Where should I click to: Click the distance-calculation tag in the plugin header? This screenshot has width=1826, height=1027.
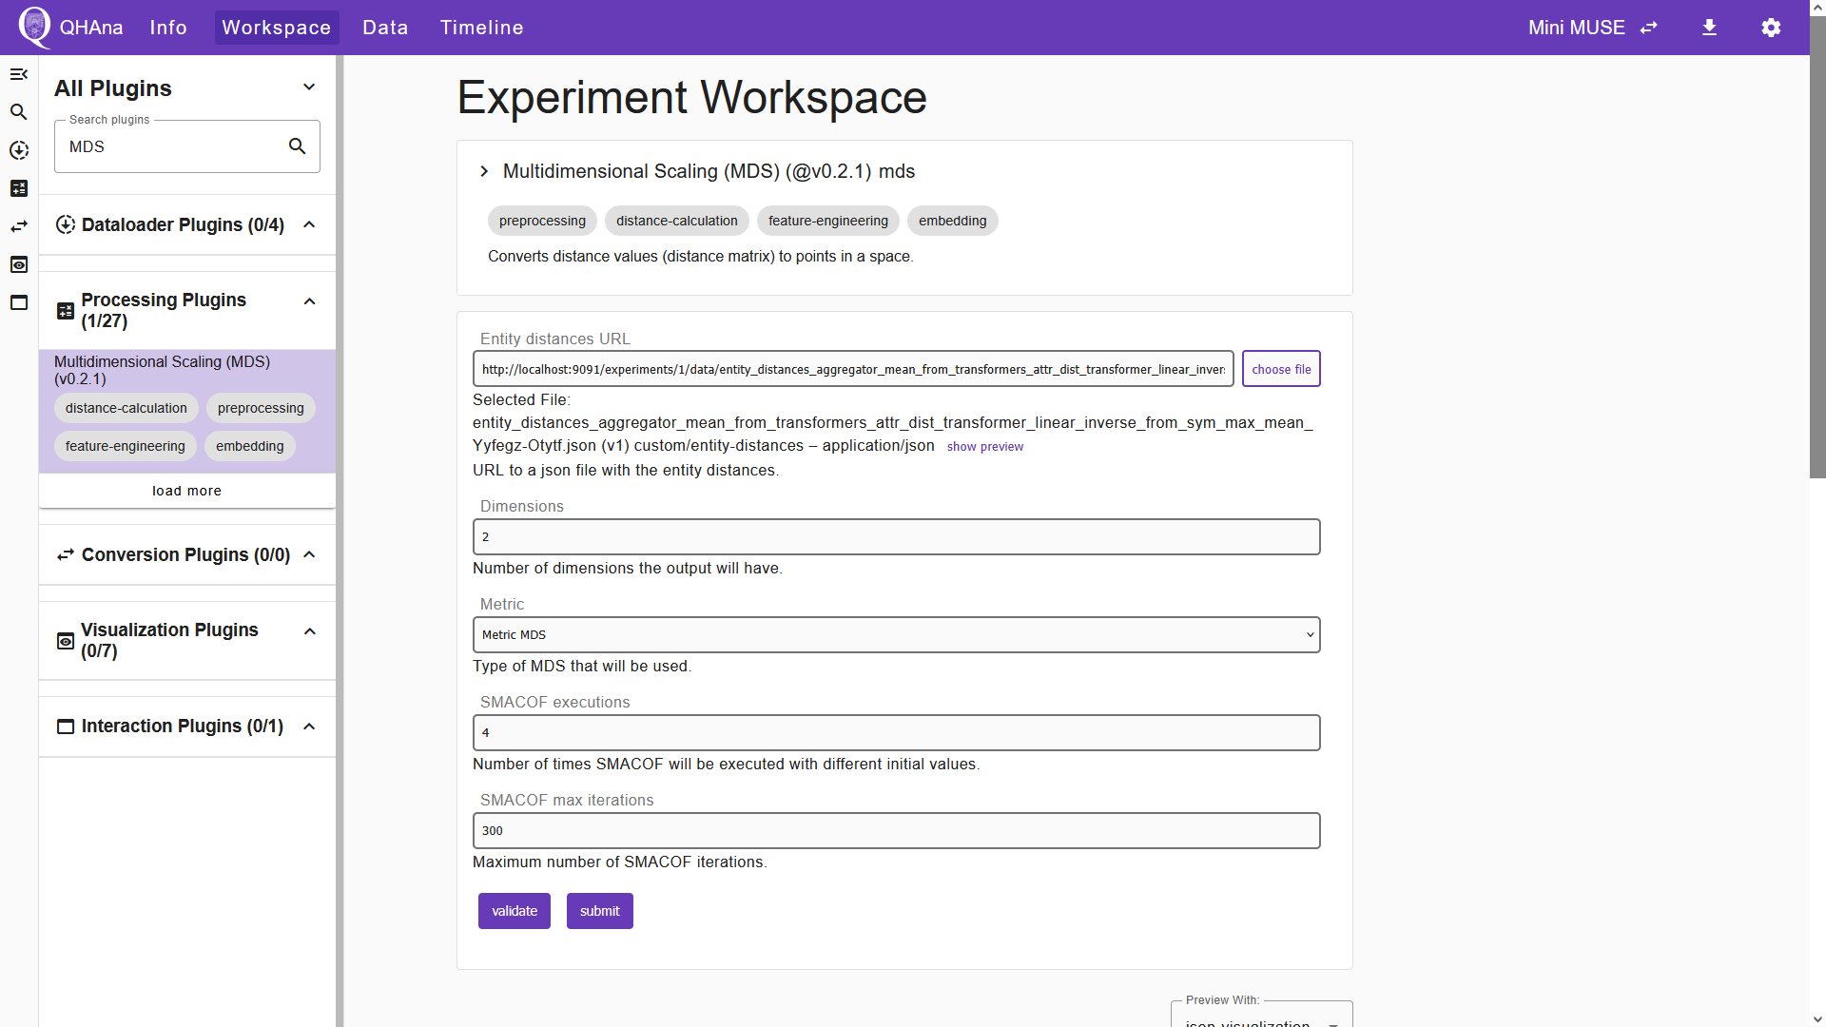(x=676, y=221)
